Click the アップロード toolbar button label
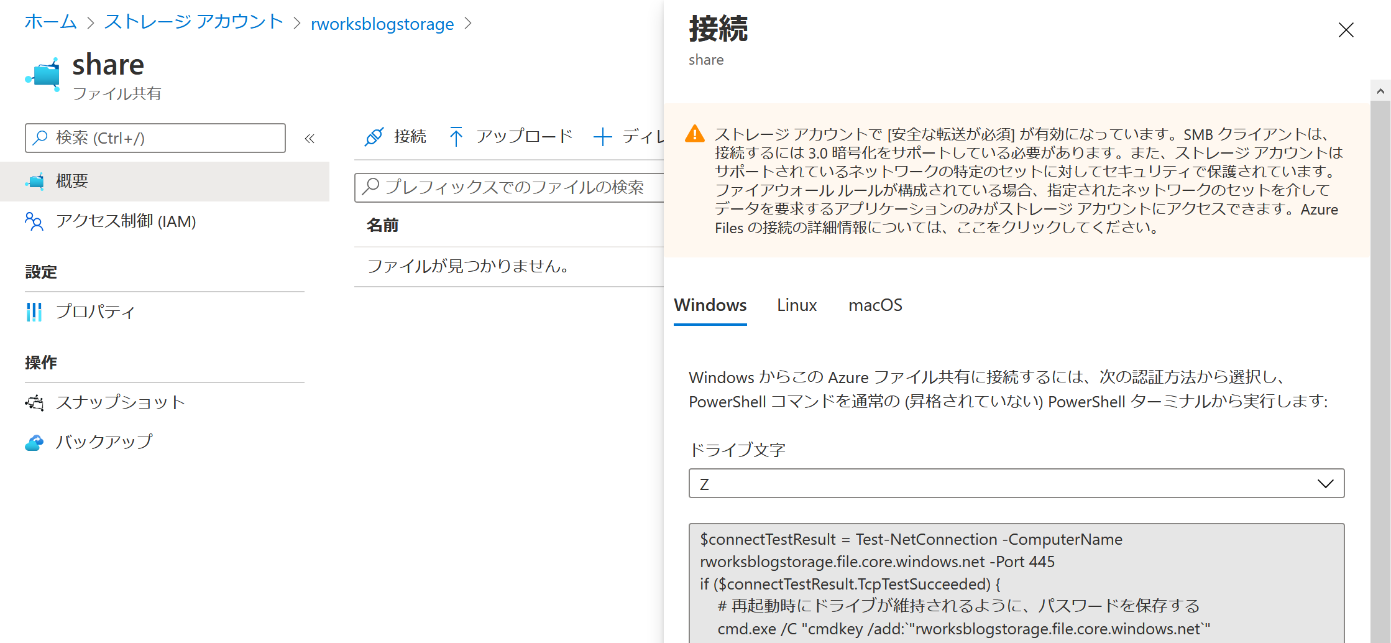The width and height of the screenshot is (1391, 643). (524, 137)
